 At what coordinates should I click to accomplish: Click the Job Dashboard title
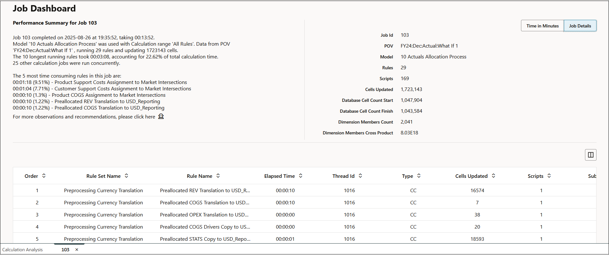(44, 9)
